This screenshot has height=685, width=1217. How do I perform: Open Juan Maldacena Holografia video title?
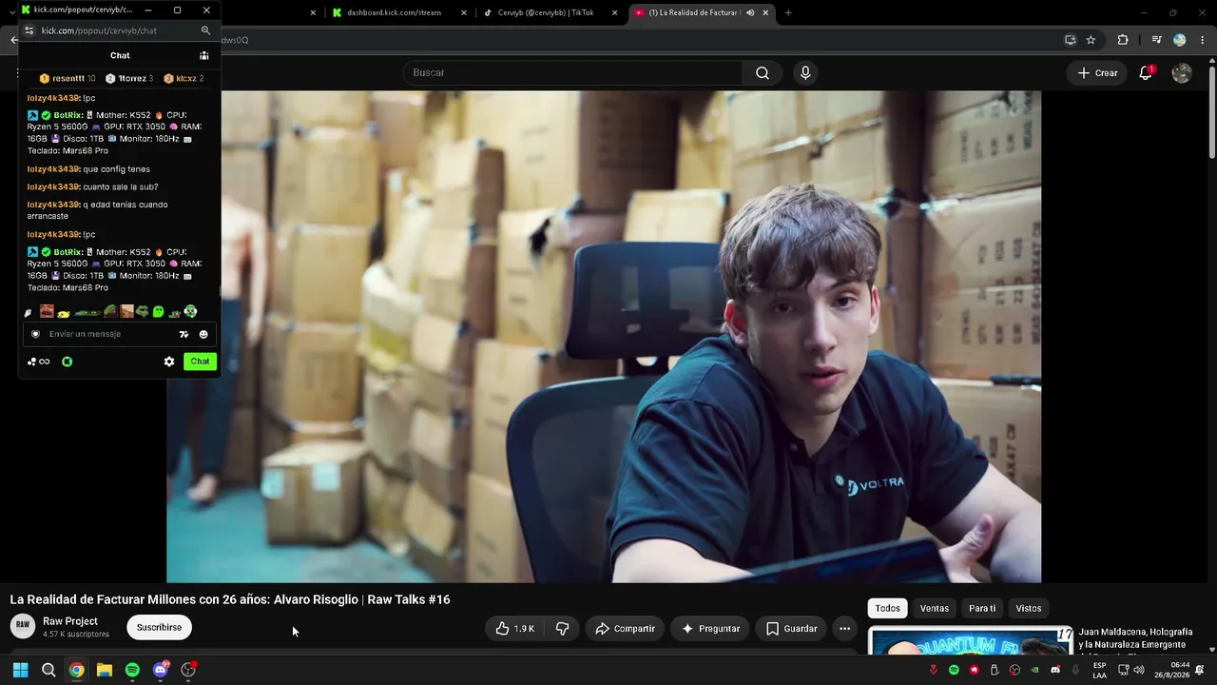[x=1135, y=638]
